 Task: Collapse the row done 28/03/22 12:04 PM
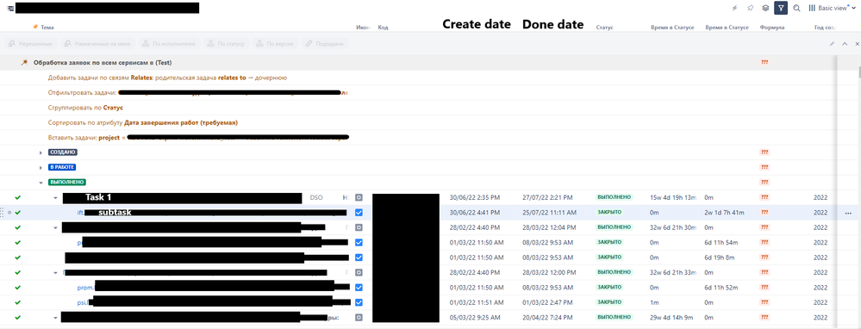(55, 227)
